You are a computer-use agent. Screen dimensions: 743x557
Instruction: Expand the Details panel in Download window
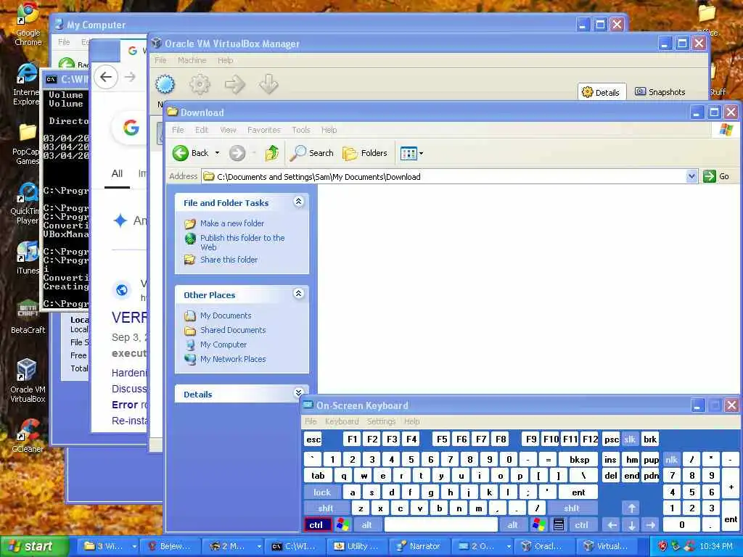[298, 392]
